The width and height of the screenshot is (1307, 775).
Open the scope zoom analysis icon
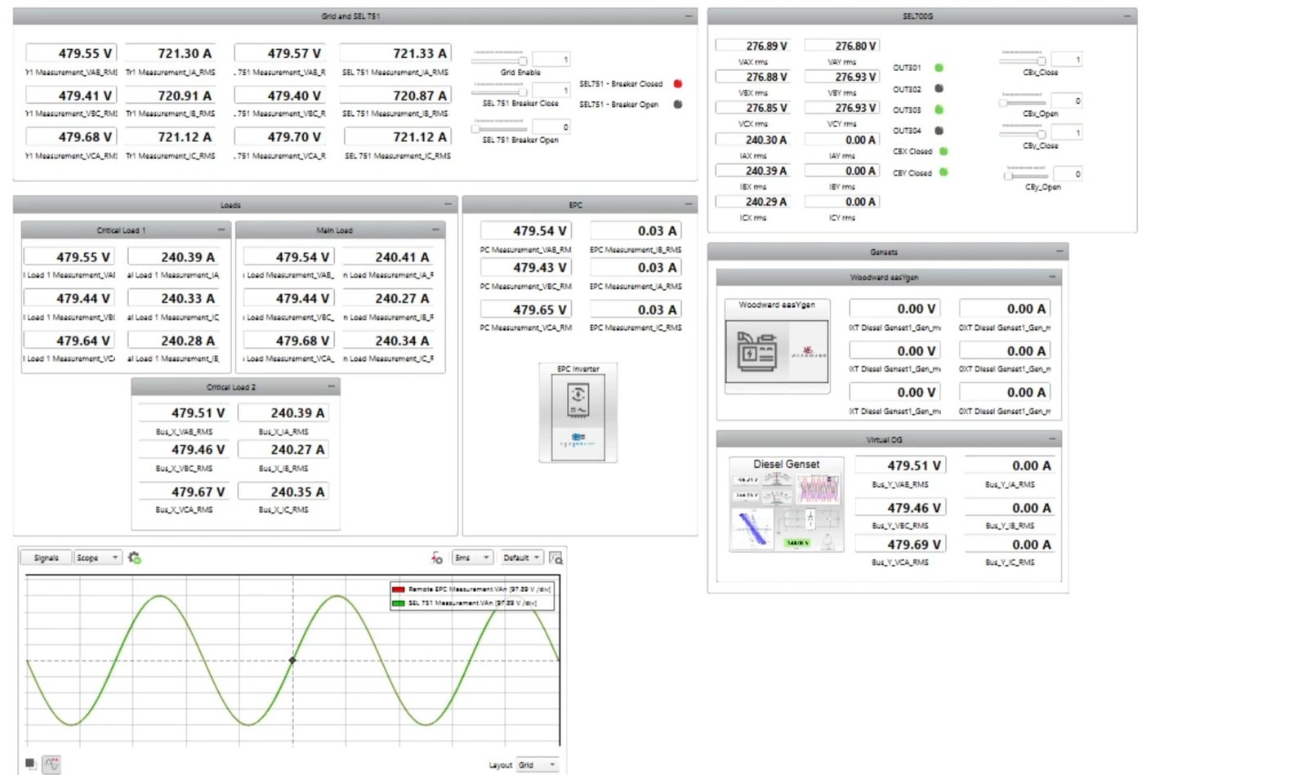click(556, 558)
